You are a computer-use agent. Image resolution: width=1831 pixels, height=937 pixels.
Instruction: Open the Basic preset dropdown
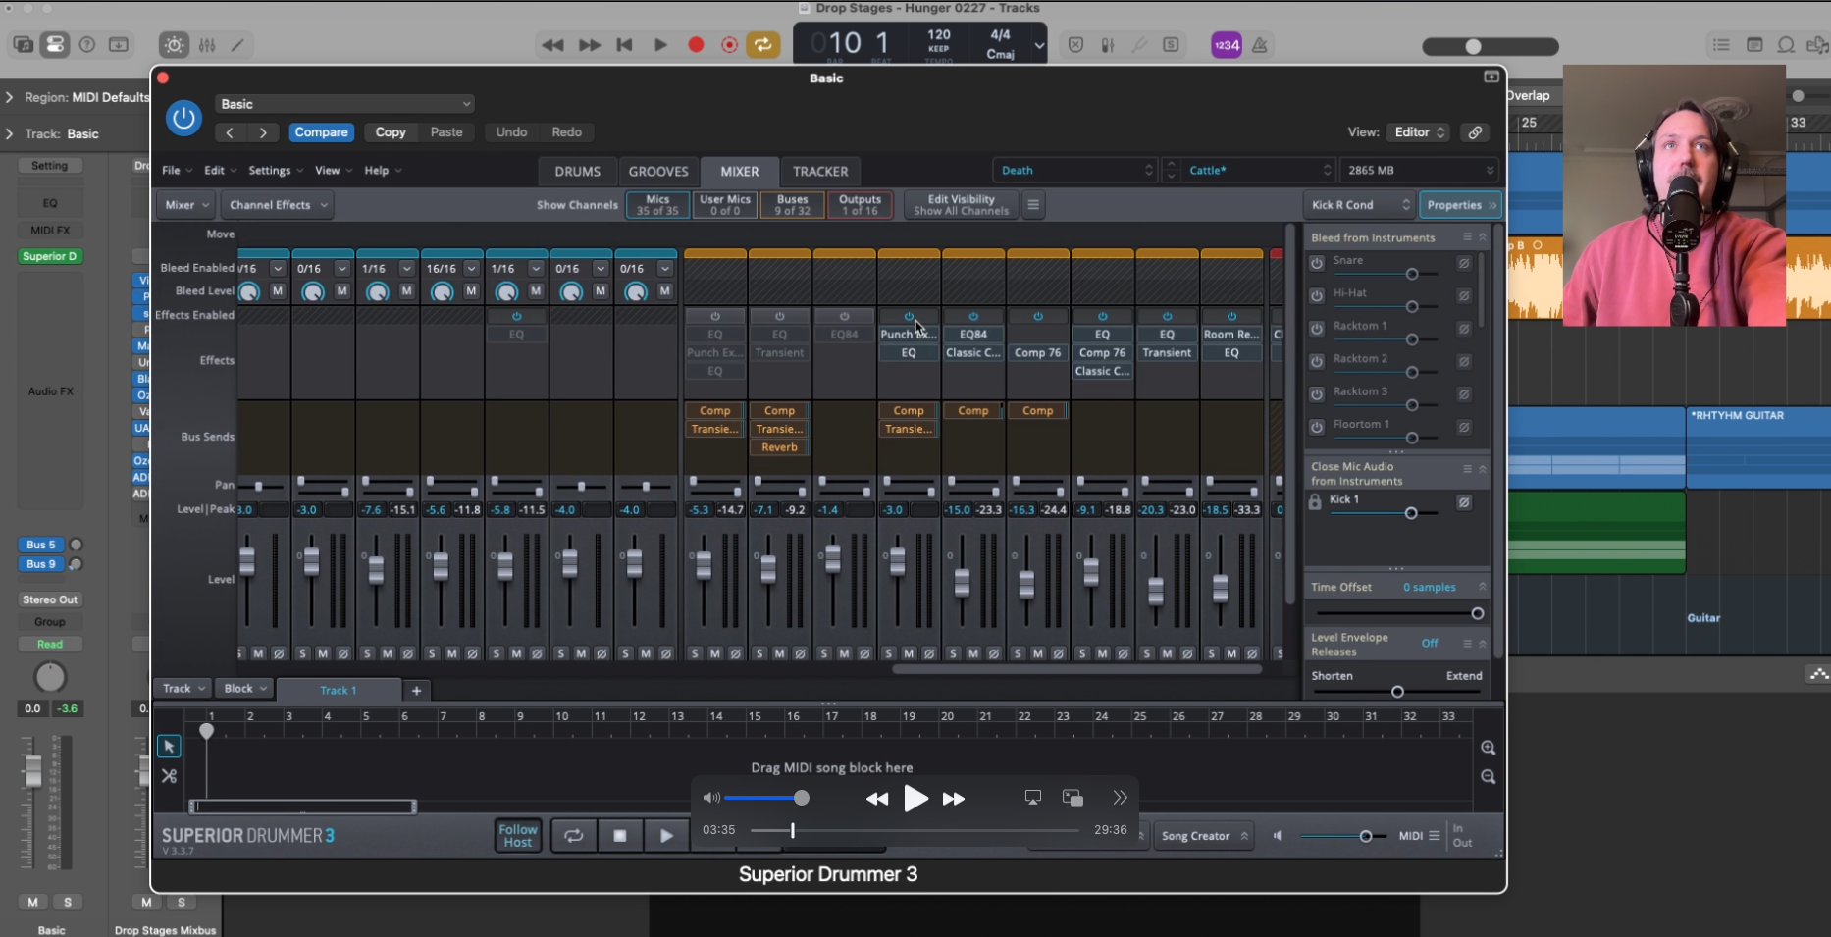coord(344,104)
